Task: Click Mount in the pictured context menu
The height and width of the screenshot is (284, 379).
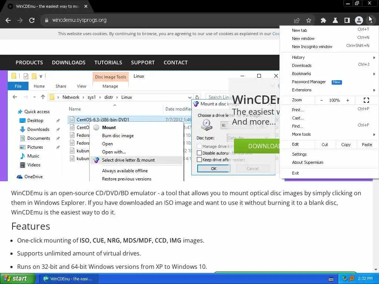Action: tap(109, 128)
